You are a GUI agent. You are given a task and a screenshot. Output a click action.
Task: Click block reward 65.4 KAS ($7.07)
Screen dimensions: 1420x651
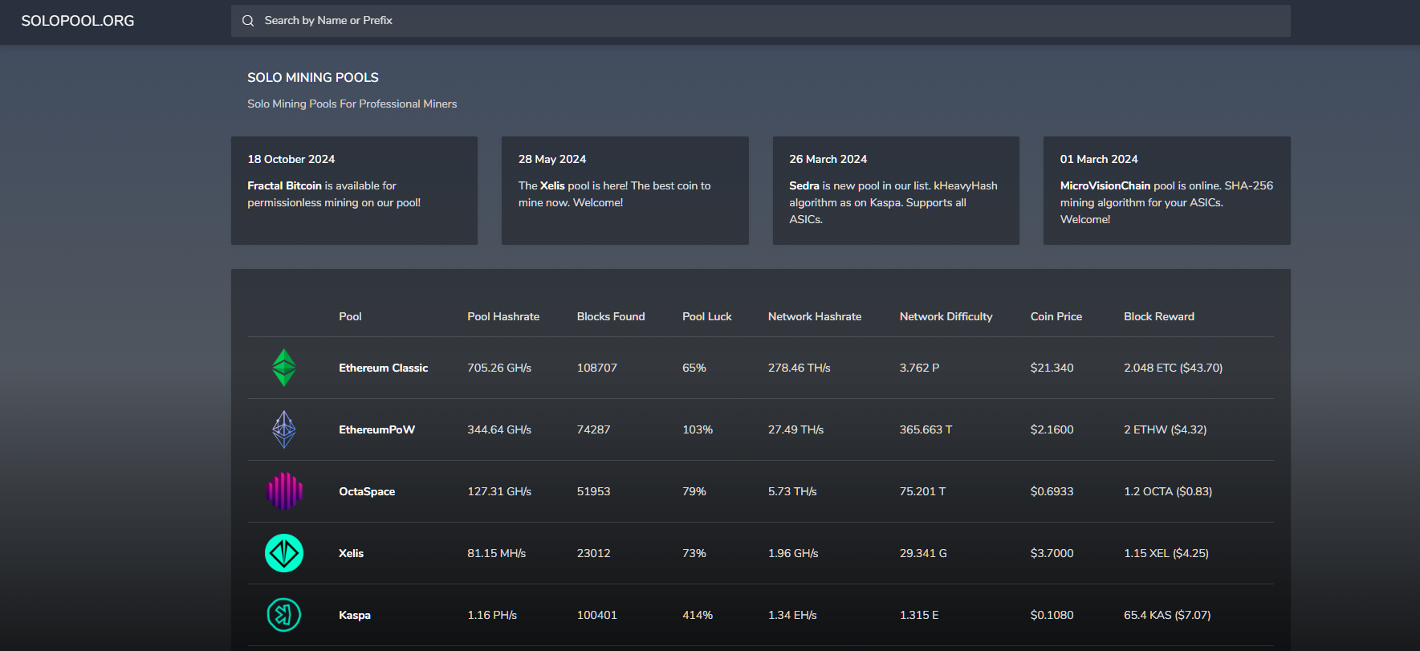tap(1167, 615)
